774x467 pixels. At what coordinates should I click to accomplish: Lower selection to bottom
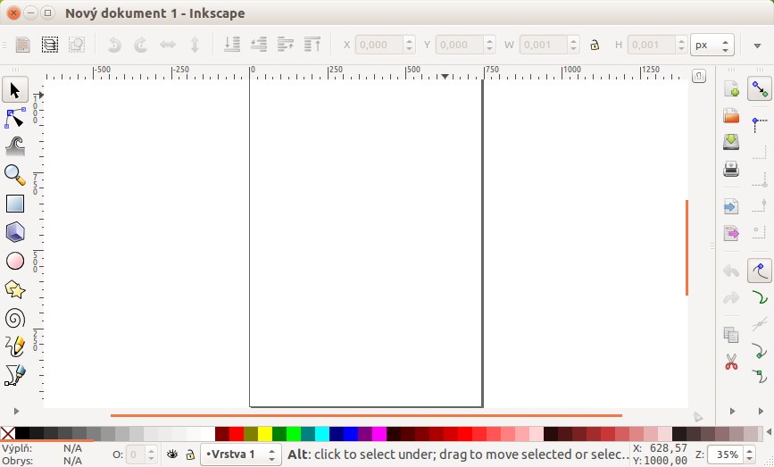[x=231, y=45]
